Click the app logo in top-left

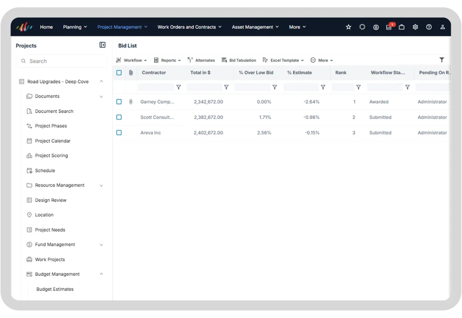coord(24,27)
